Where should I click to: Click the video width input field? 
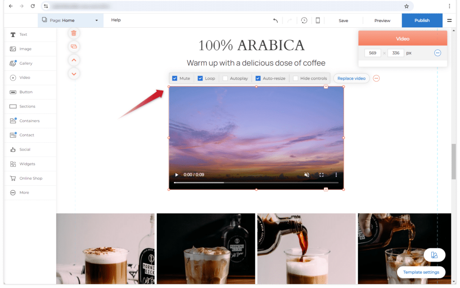[x=372, y=53]
